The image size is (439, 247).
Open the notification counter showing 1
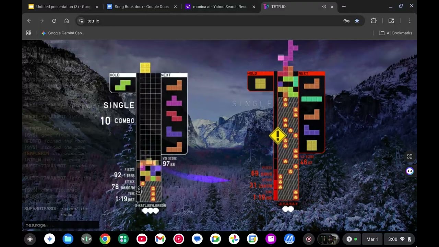pyautogui.click(x=352, y=239)
